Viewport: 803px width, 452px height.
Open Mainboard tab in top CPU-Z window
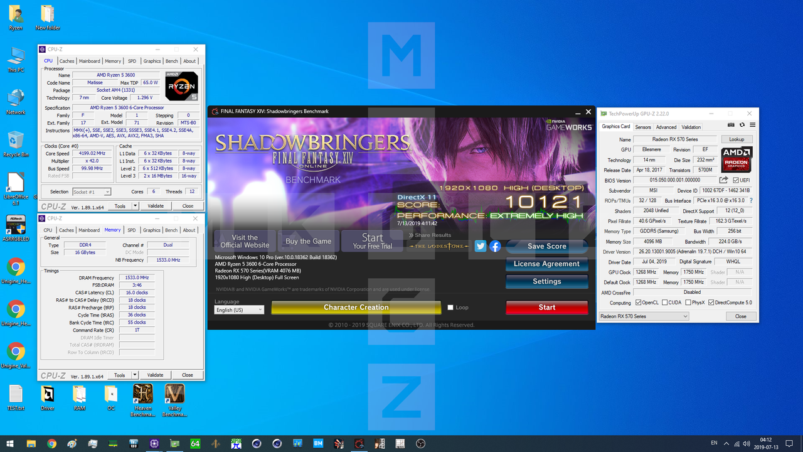(90, 61)
